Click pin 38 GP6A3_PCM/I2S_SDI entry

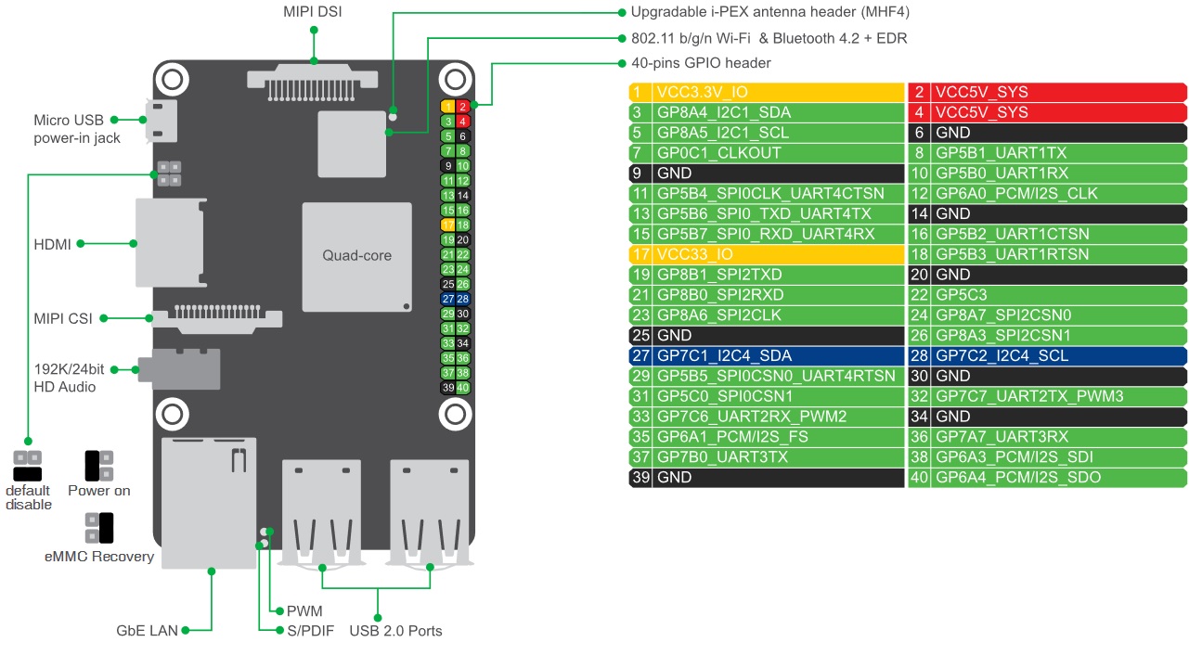[1048, 457]
